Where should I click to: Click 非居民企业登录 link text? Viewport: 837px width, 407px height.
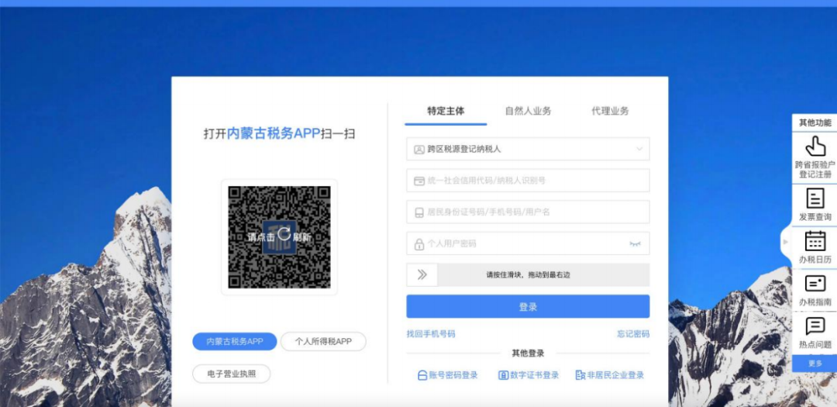point(615,375)
